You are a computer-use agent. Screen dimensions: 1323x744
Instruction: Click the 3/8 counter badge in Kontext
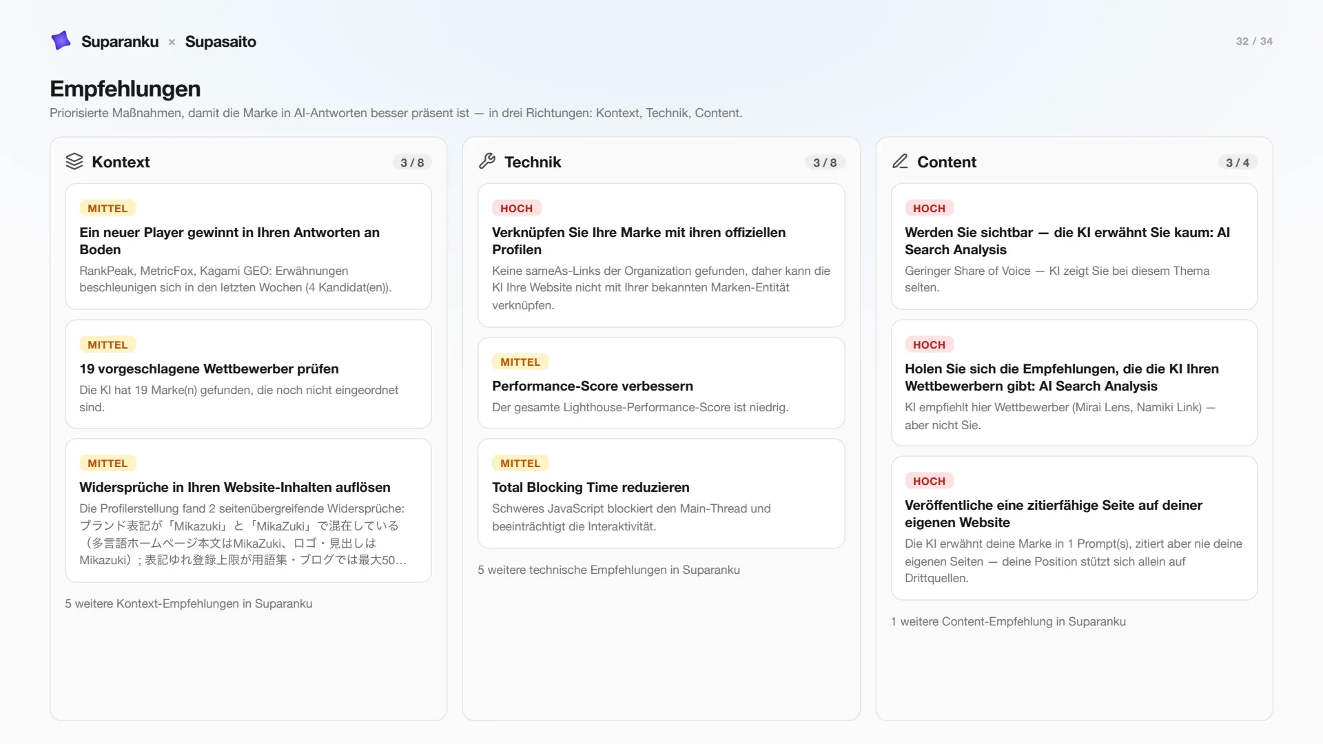pyautogui.click(x=412, y=163)
